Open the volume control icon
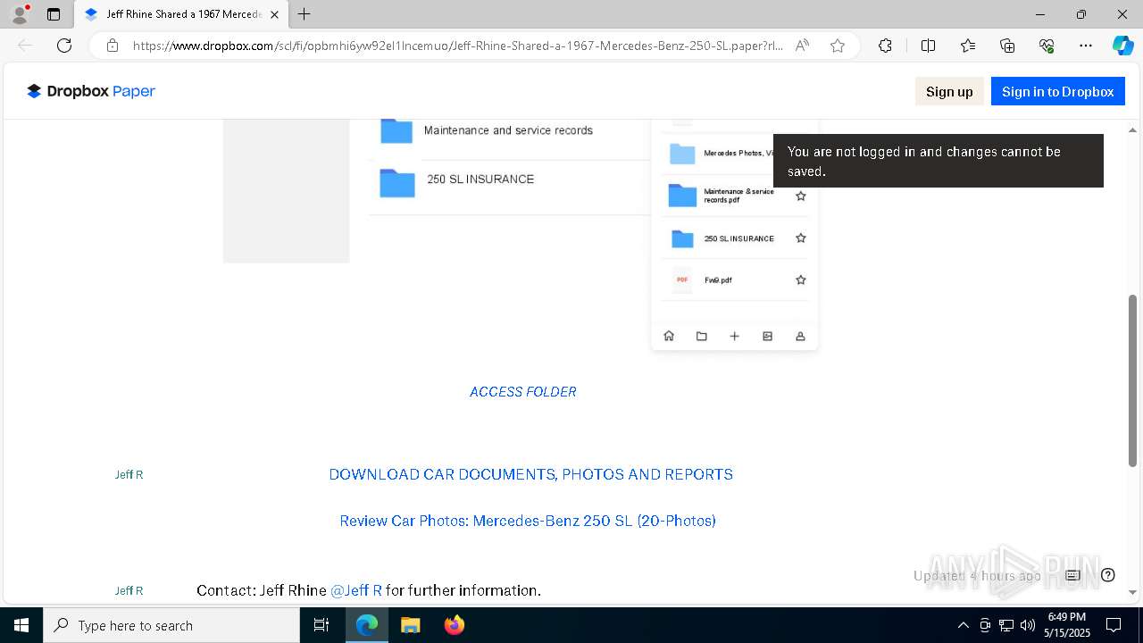The width and height of the screenshot is (1143, 643). click(1028, 625)
